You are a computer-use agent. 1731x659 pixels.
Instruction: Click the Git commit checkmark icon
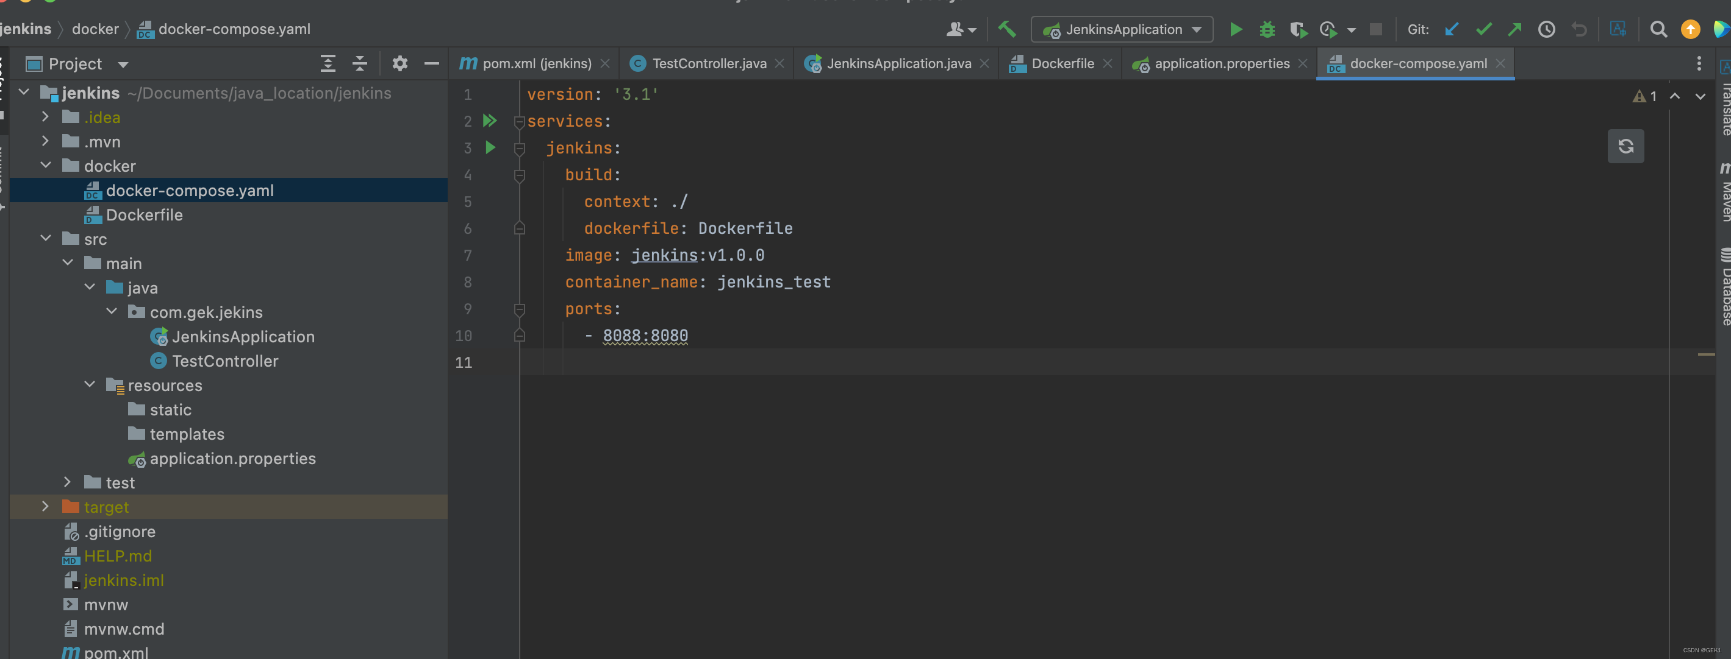tap(1484, 29)
